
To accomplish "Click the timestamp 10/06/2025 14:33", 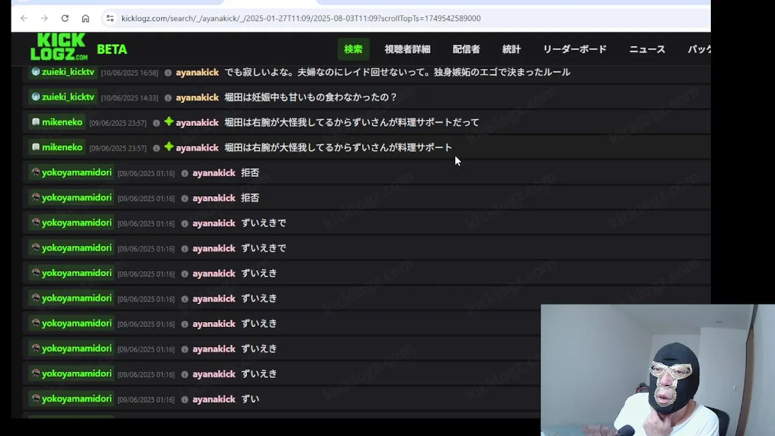I will pos(130,98).
